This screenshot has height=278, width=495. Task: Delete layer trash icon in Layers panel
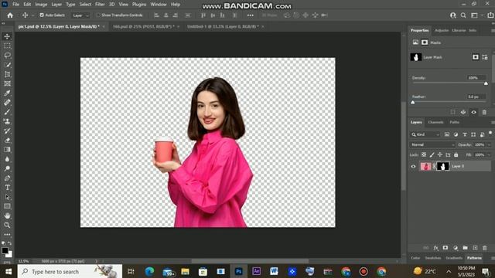click(485, 248)
